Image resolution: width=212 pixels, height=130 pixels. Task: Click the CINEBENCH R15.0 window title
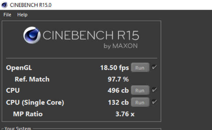pyautogui.click(x=31, y=5)
